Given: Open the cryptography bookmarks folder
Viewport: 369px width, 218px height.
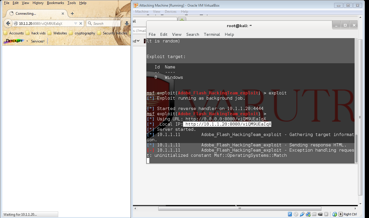Looking at the screenshot, I should [82, 33].
